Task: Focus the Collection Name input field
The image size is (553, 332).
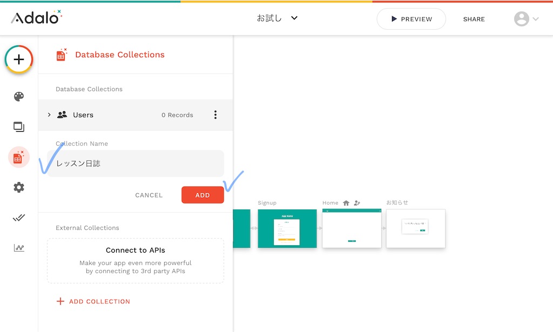Action: (x=136, y=164)
